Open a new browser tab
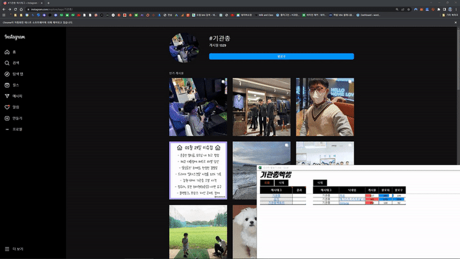460x259 pixels. point(48,3)
